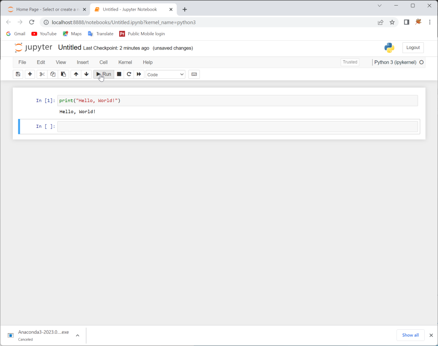The height and width of the screenshot is (346, 438).
Task: Select the In [1] prompt
Action: (x=45, y=101)
